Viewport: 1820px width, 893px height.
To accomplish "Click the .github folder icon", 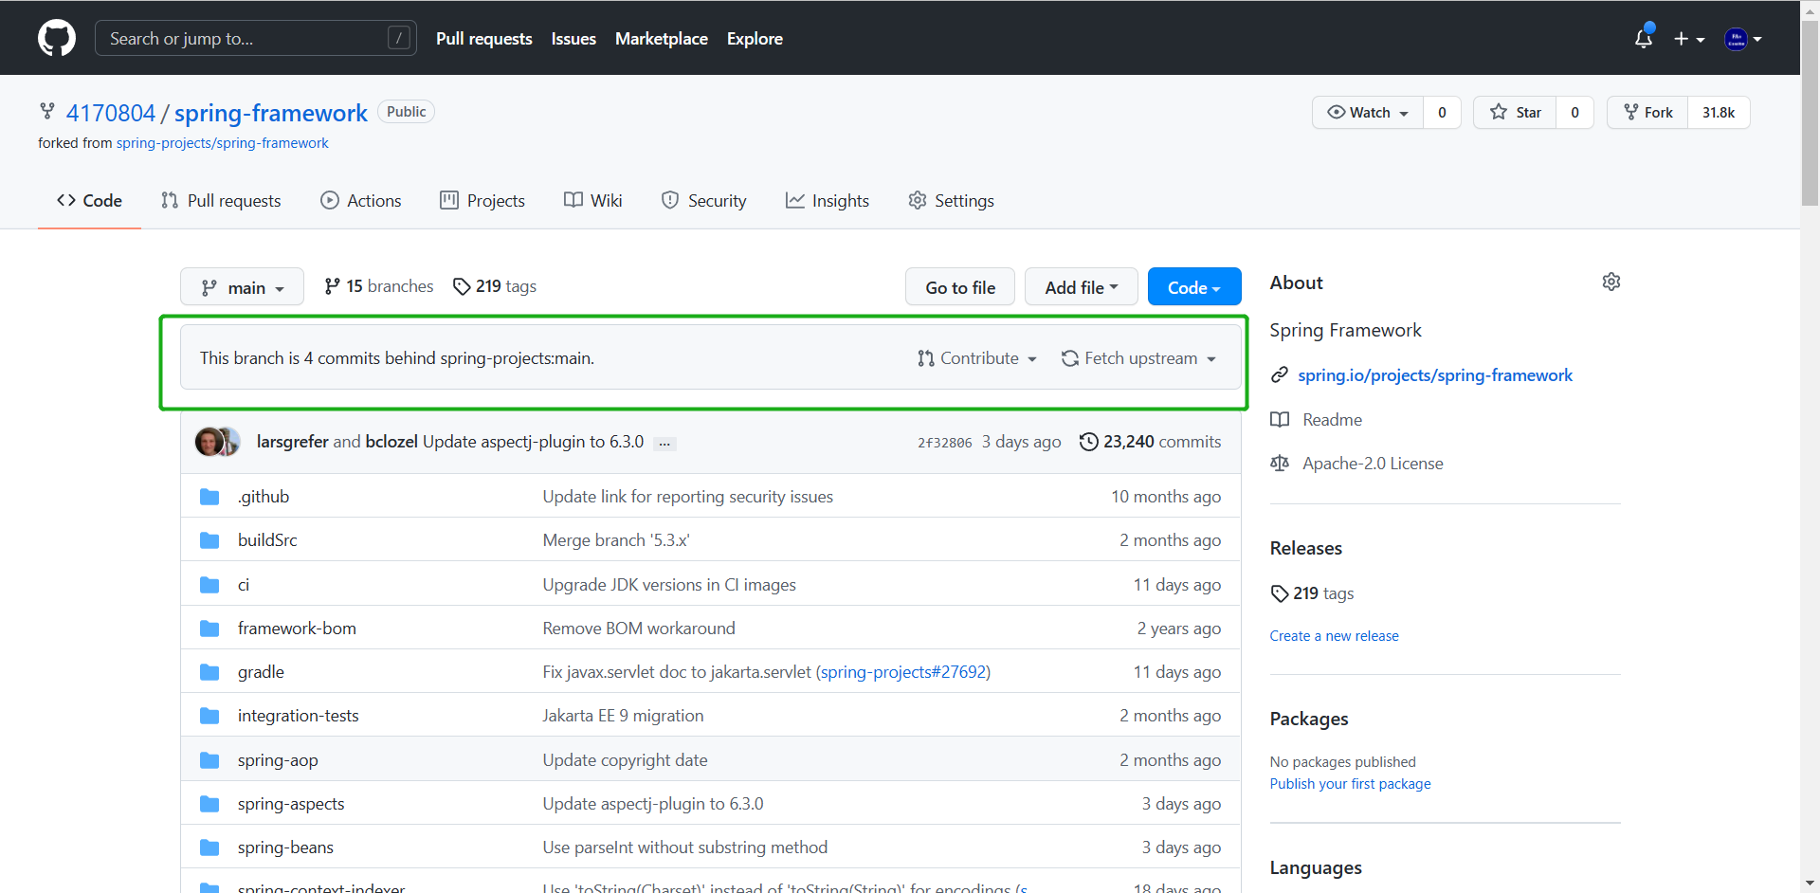I will 209,497.
